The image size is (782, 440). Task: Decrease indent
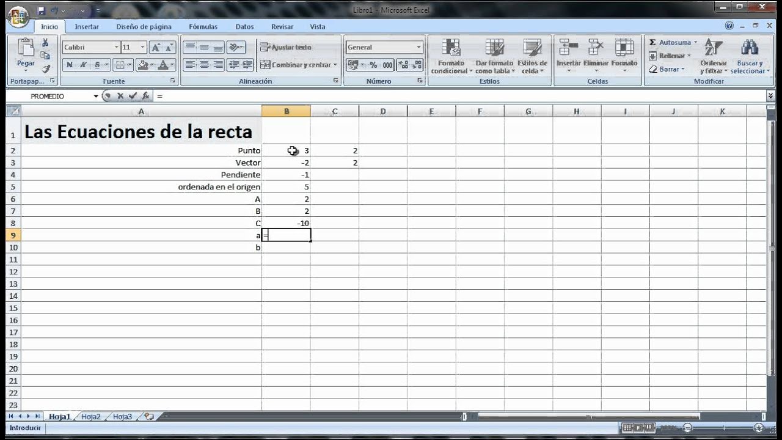(x=233, y=65)
